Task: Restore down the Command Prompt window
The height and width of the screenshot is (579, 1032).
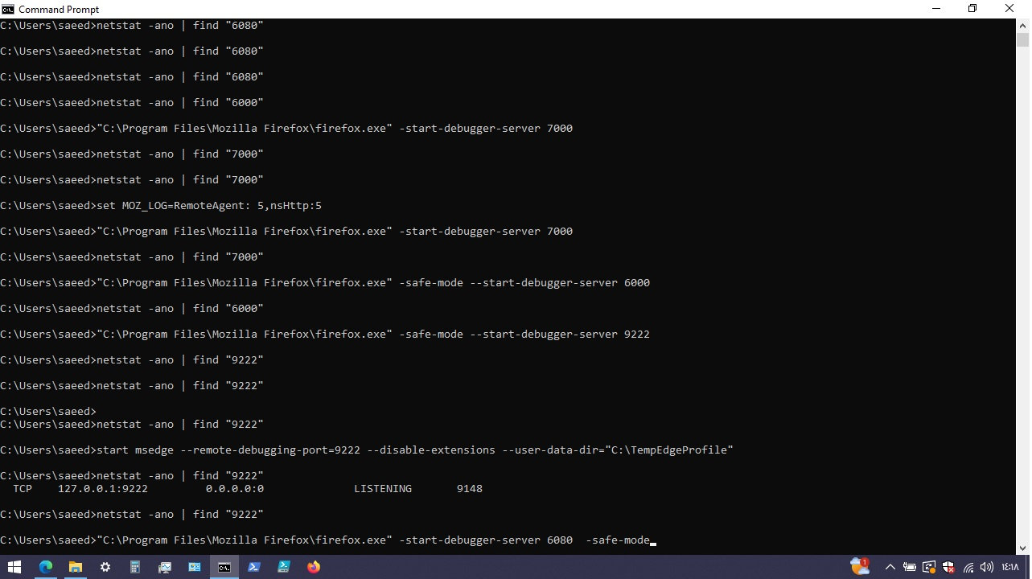Action: coord(972,9)
